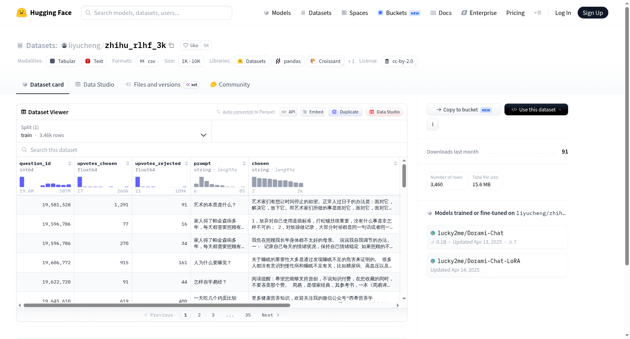Open the Community tab

tap(230, 85)
